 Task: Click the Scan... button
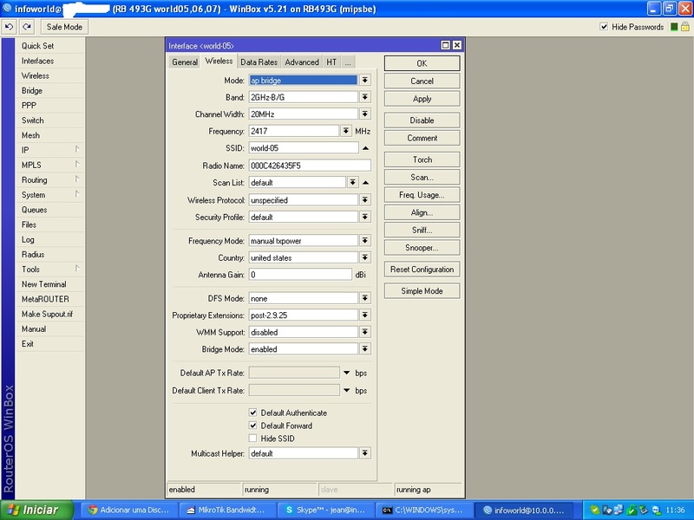coord(422,178)
